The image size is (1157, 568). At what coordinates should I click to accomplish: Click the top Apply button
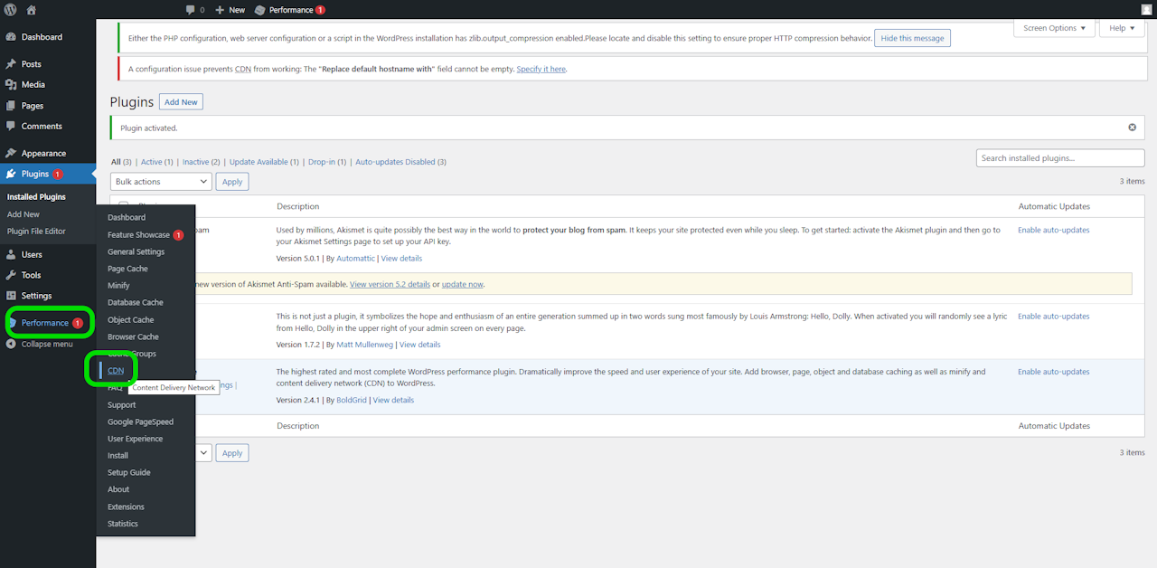[232, 182]
